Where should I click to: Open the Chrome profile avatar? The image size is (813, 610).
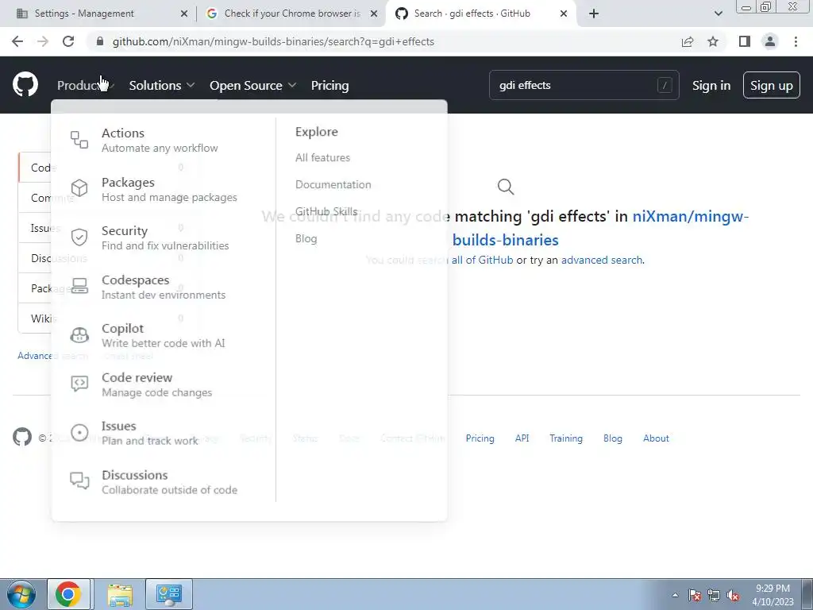click(x=770, y=41)
